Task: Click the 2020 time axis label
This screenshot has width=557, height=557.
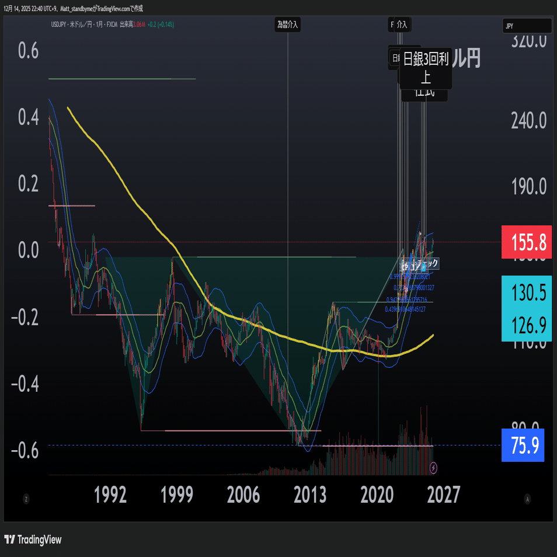Action: pyautogui.click(x=377, y=495)
